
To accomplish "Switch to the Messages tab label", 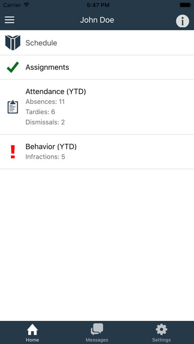I will tap(97, 340).
